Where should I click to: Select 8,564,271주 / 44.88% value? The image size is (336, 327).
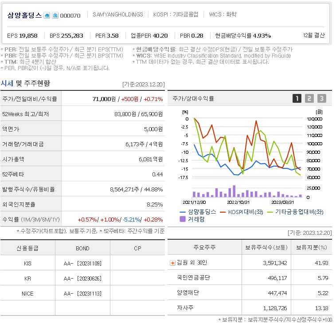136,190
